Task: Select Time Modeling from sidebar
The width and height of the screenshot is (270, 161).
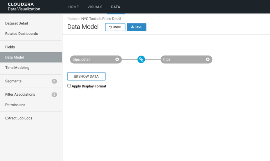Action: coord(17,68)
